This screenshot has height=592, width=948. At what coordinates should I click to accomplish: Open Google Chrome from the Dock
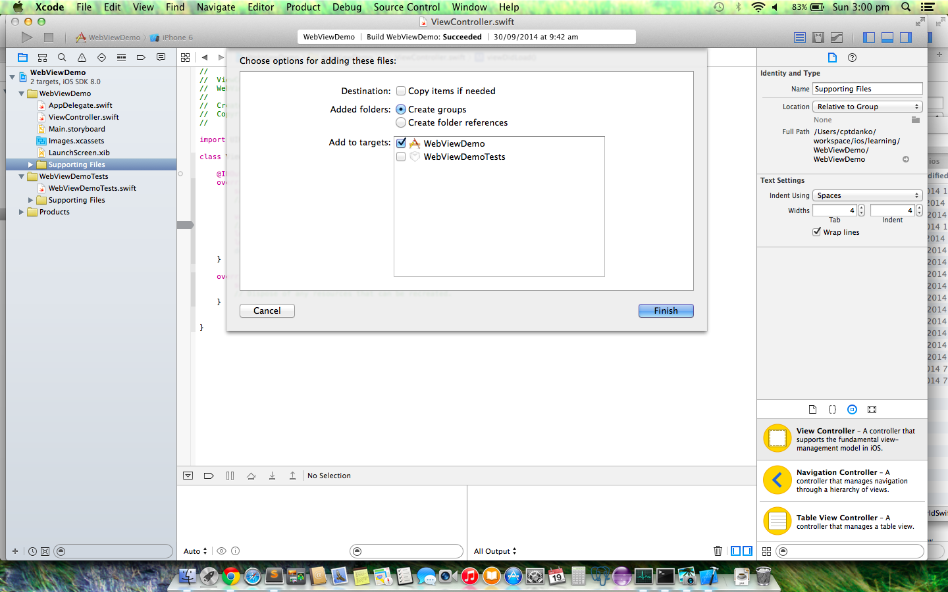230,576
